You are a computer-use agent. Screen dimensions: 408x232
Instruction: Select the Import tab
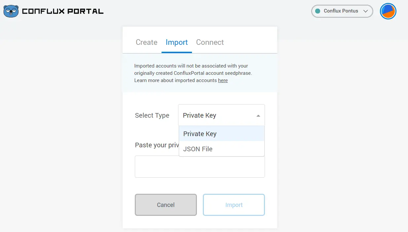[x=177, y=42]
